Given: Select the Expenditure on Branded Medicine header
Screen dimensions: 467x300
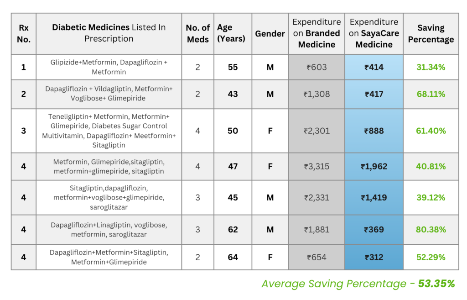Looking at the screenshot, I should [x=317, y=34].
